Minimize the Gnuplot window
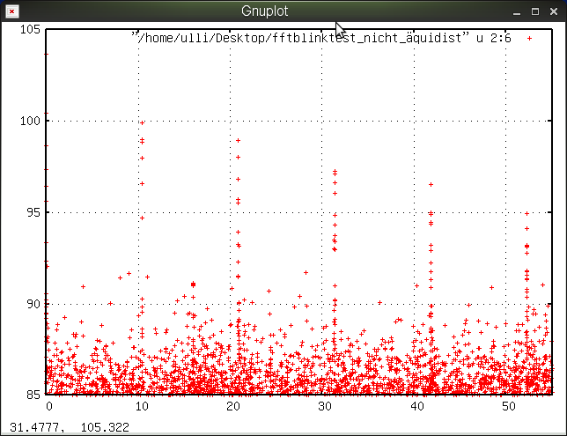The height and width of the screenshot is (436, 567). 516,11
